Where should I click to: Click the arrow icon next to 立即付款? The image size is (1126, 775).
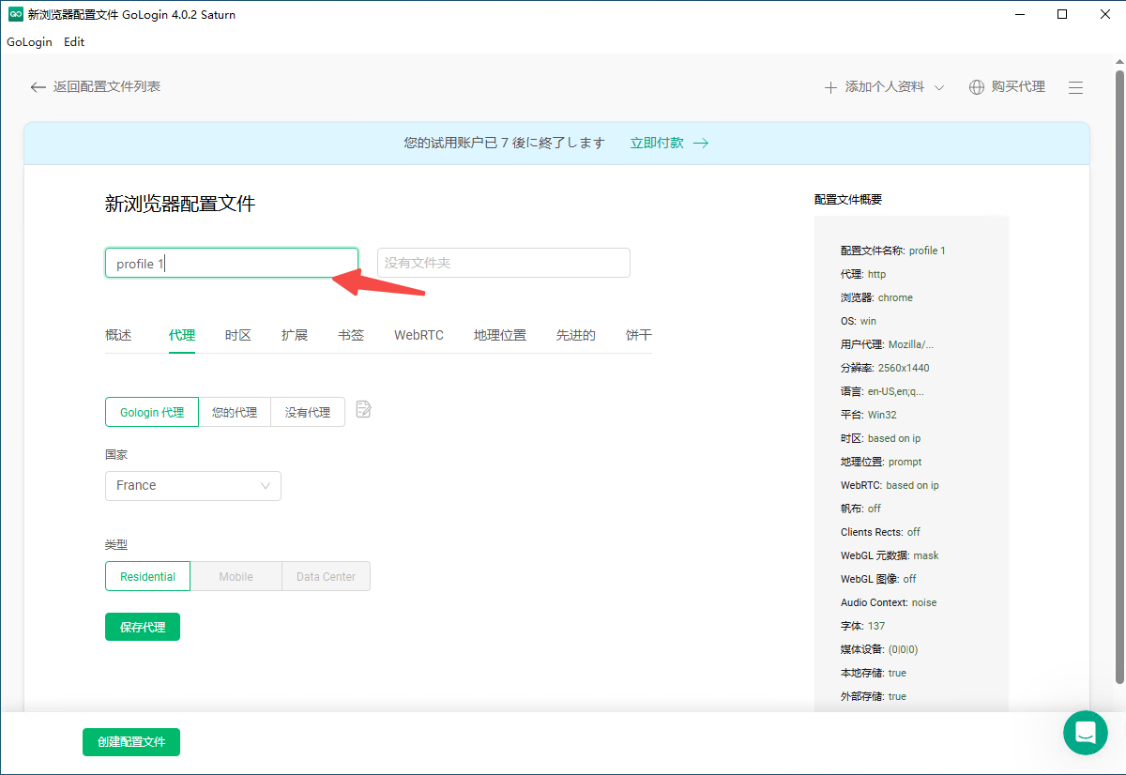(700, 144)
